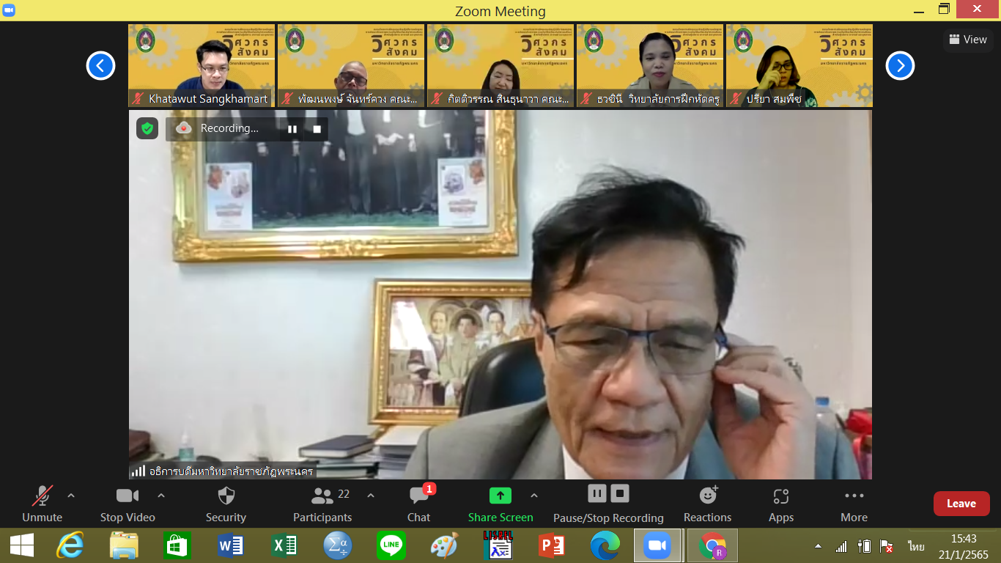
Task: Click the network signal tray icon
Action: (841, 546)
